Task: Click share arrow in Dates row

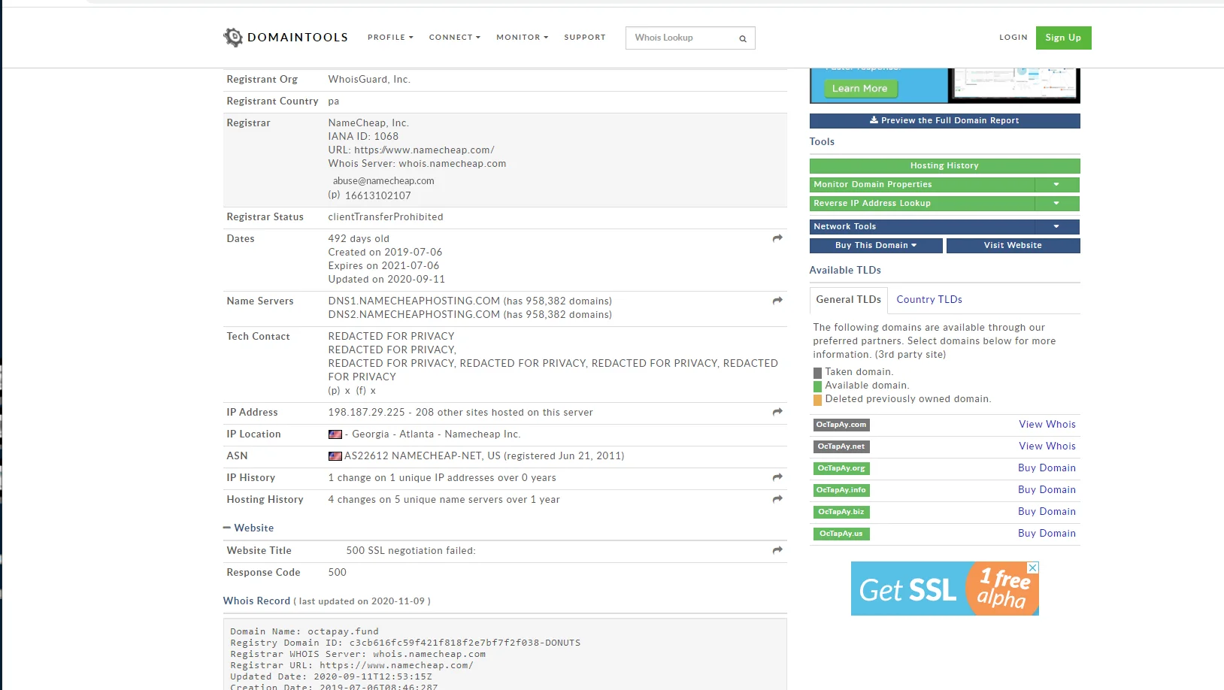Action: click(777, 238)
